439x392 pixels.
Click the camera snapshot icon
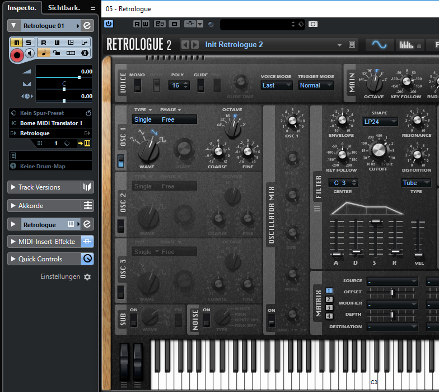pos(313,24)
